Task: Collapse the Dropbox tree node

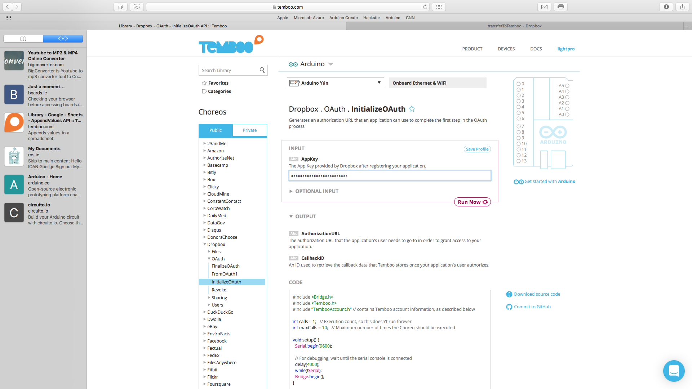Action: click(205, 244)
